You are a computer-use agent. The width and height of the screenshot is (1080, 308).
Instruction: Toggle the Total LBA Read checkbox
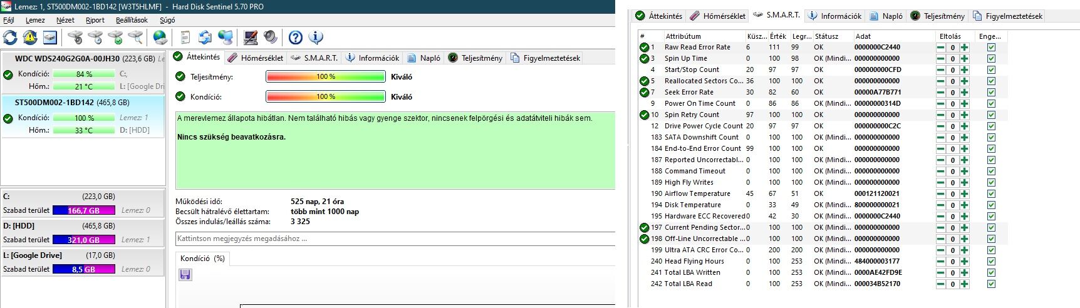point(991,284)
